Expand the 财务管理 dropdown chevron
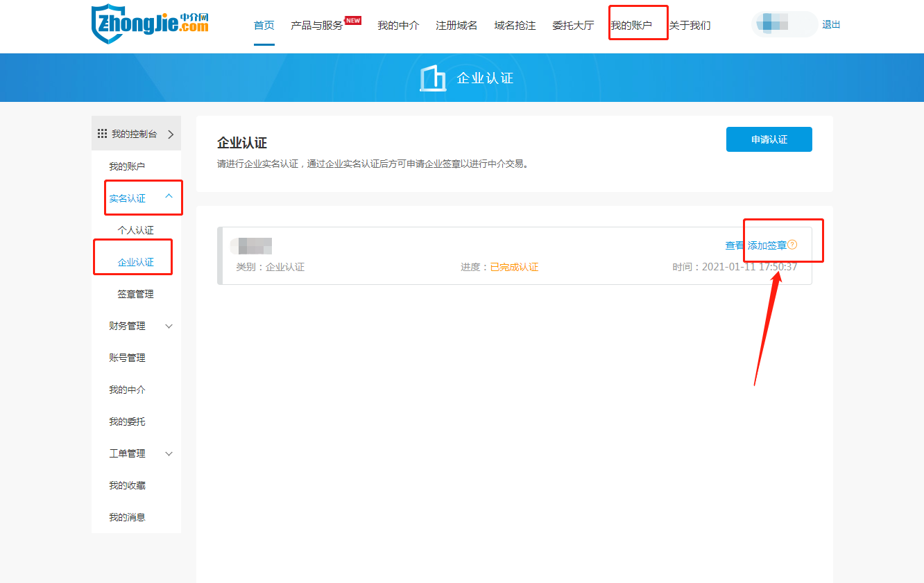This screenshot has width=924, height=583. click(x=169, y=326)
